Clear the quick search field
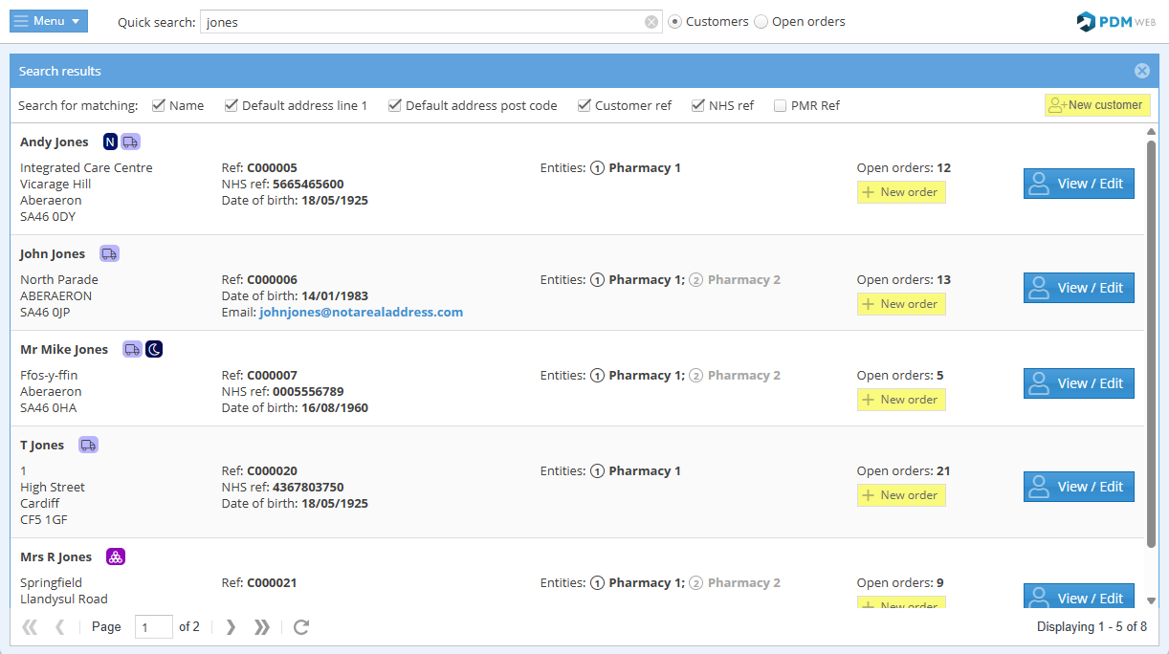This screenshot has width=1169, height=654. (x=651, y=22)
